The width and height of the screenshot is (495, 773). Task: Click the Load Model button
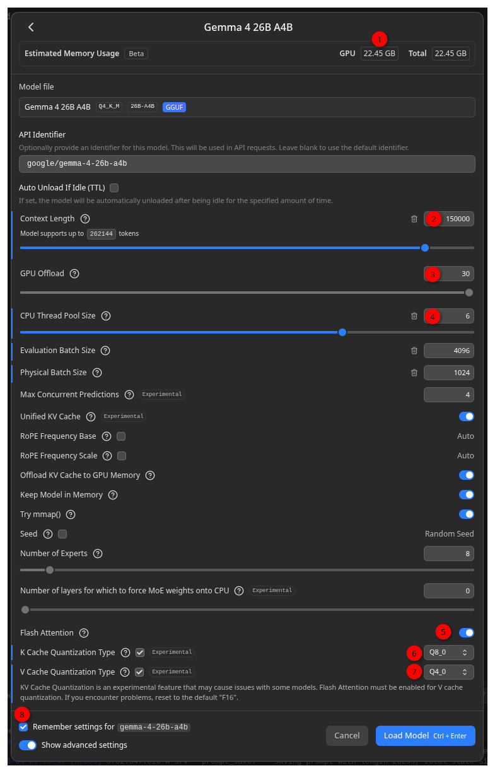(x=426, y=736)
